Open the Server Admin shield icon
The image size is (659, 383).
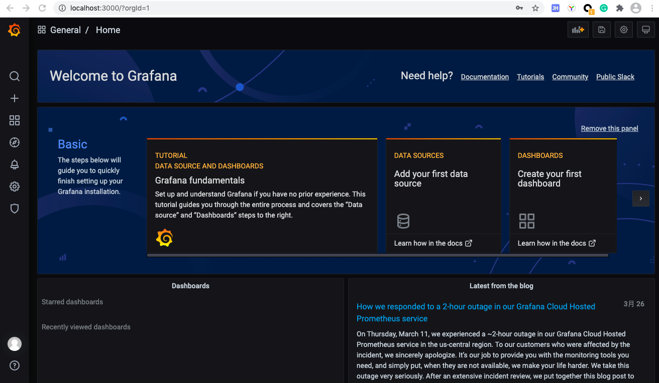[x=15, y=209]
